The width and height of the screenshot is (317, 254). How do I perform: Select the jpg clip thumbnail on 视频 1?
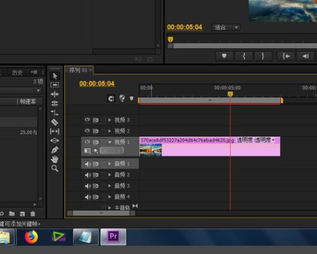click(x=151, y=150)
